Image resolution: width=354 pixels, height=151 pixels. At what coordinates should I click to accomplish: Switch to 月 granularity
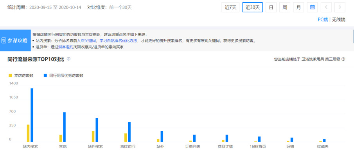(x=298, y=7)
